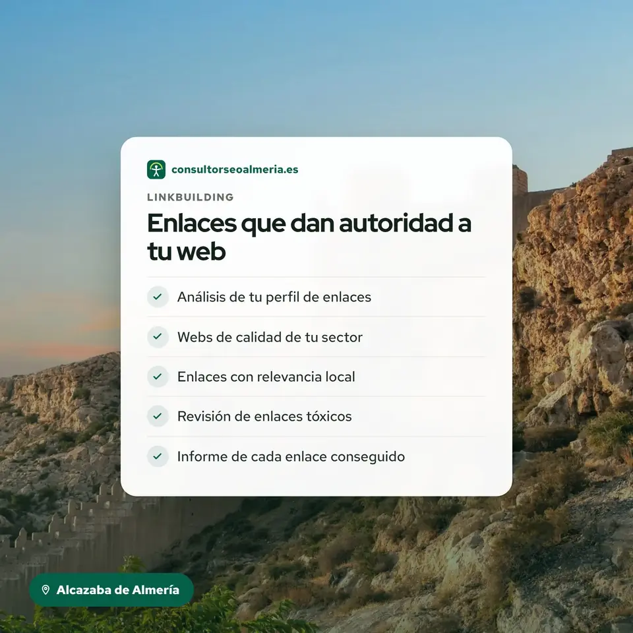The width and height of the screenshot is (633, 633).
Task: Select the text "Enlaces con relevancia local"
Action: point(266,377)
